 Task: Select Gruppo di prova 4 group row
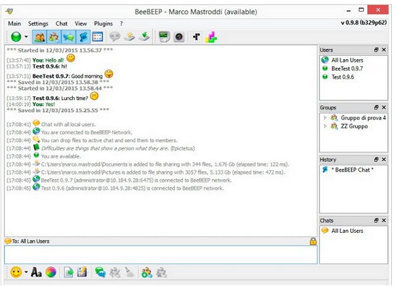(x=358, y=117)
